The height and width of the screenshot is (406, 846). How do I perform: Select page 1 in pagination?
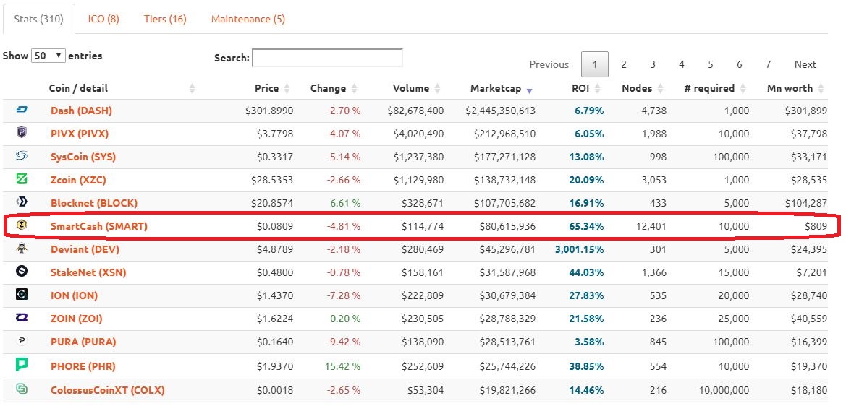pos(595,64)
